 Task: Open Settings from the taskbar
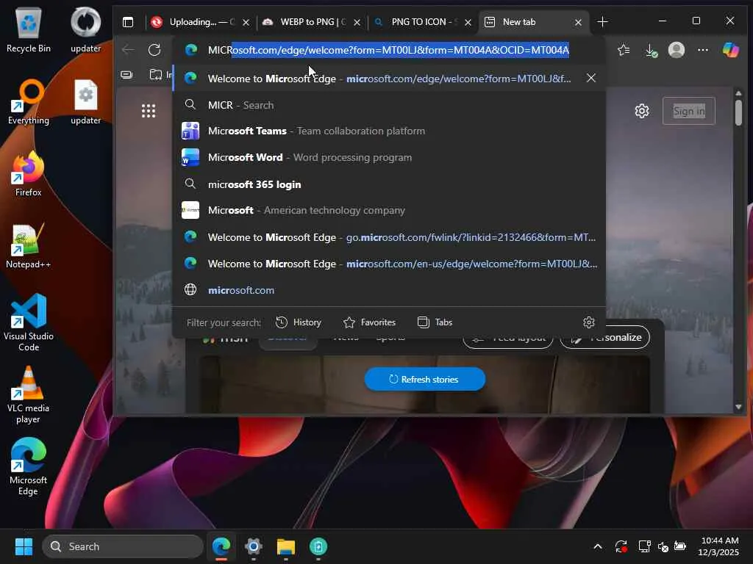click(254, 546)
